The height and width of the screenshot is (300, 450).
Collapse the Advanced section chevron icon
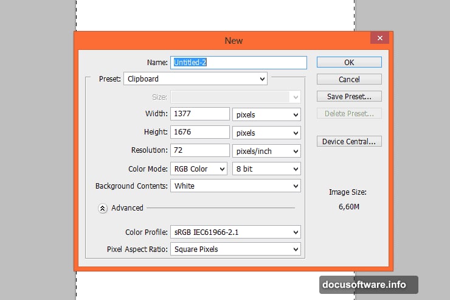point(103,208)
